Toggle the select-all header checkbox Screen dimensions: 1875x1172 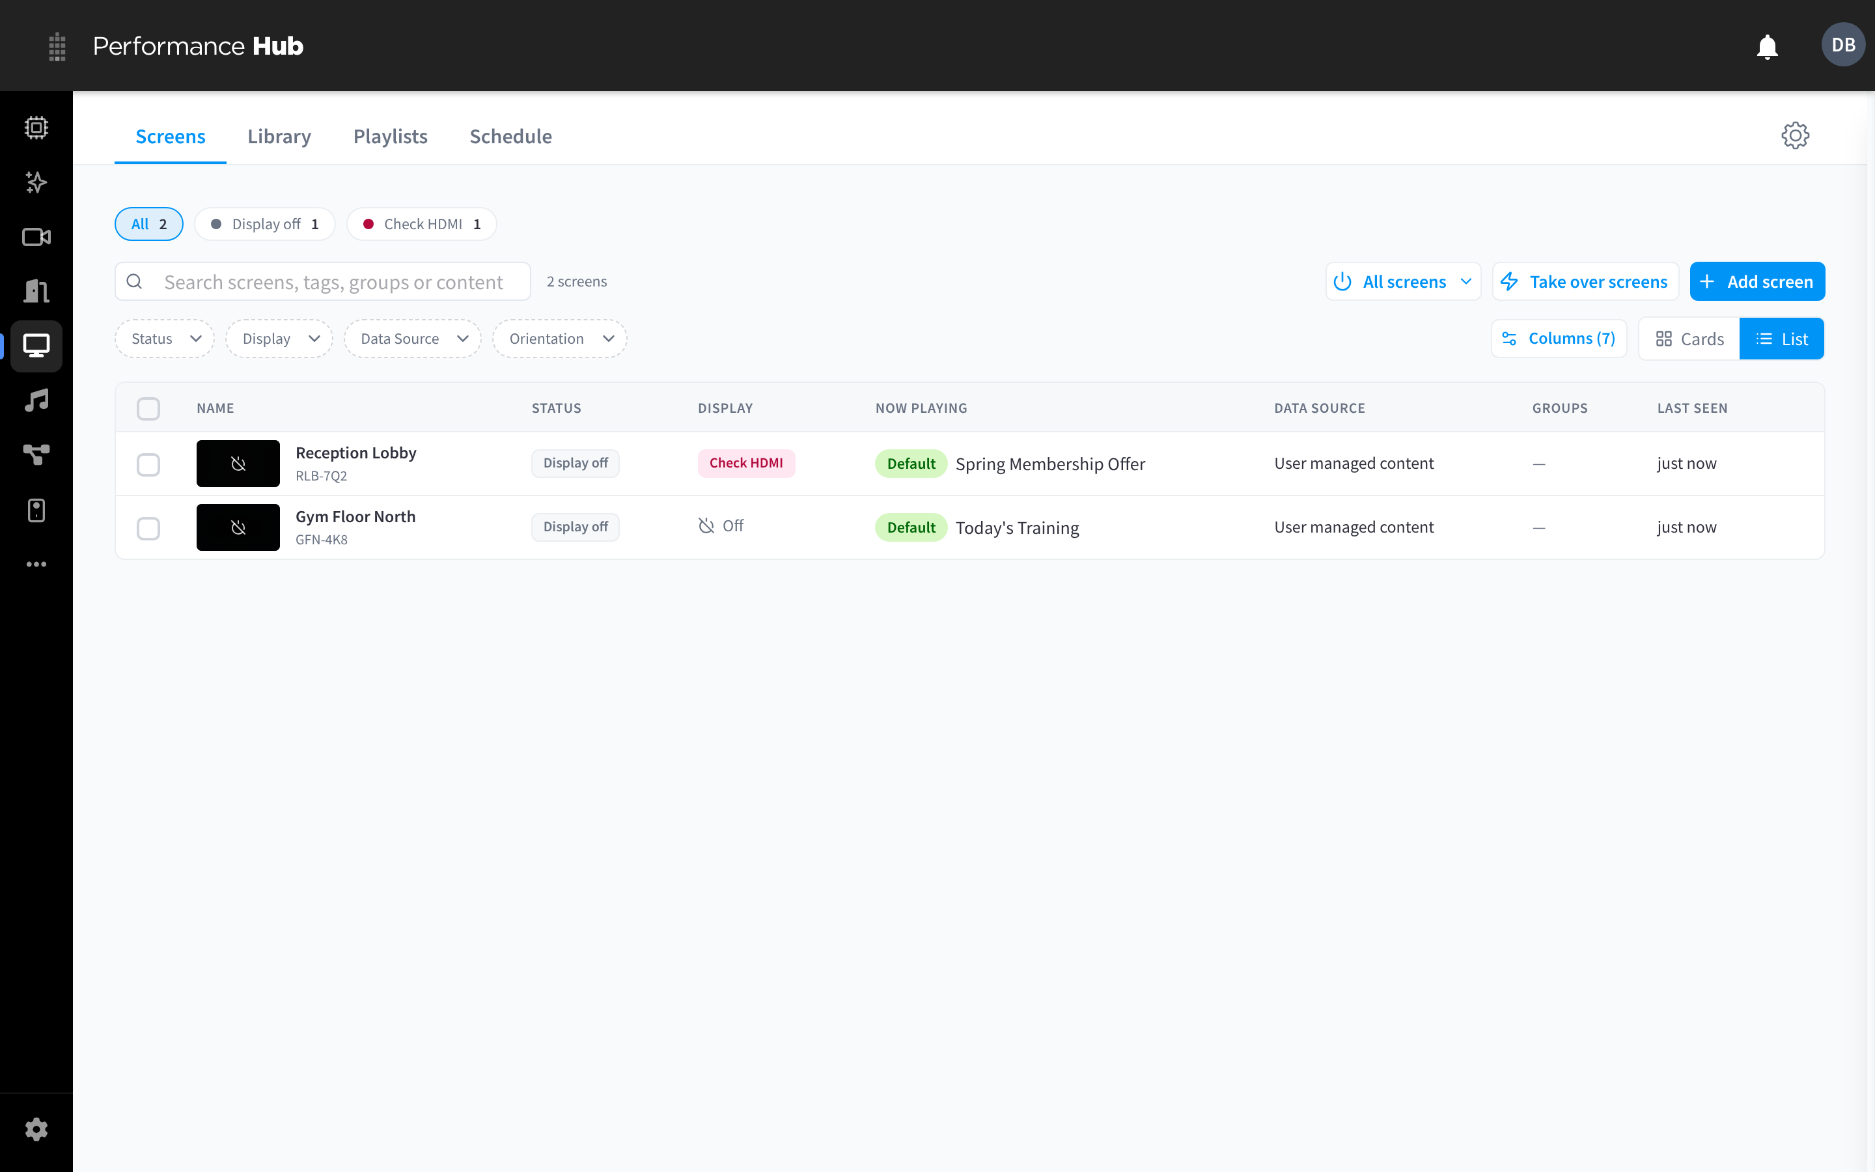(148, 408)
